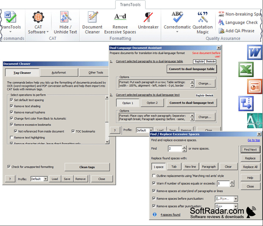Toggle Remove manual hyphens option
The height and width of the screenshot is (226, 263).
pos(11,112)
